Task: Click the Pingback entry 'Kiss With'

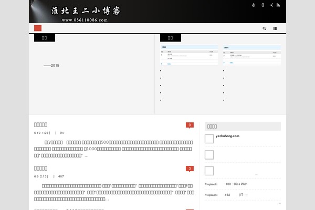Action: click(236, 184)
